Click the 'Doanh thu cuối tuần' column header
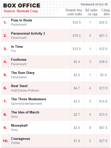This screenshot has width=111, height=148. pos(73,12)
